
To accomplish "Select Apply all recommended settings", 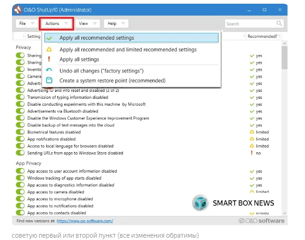I will pyautogui.click(x=131, y=38).
